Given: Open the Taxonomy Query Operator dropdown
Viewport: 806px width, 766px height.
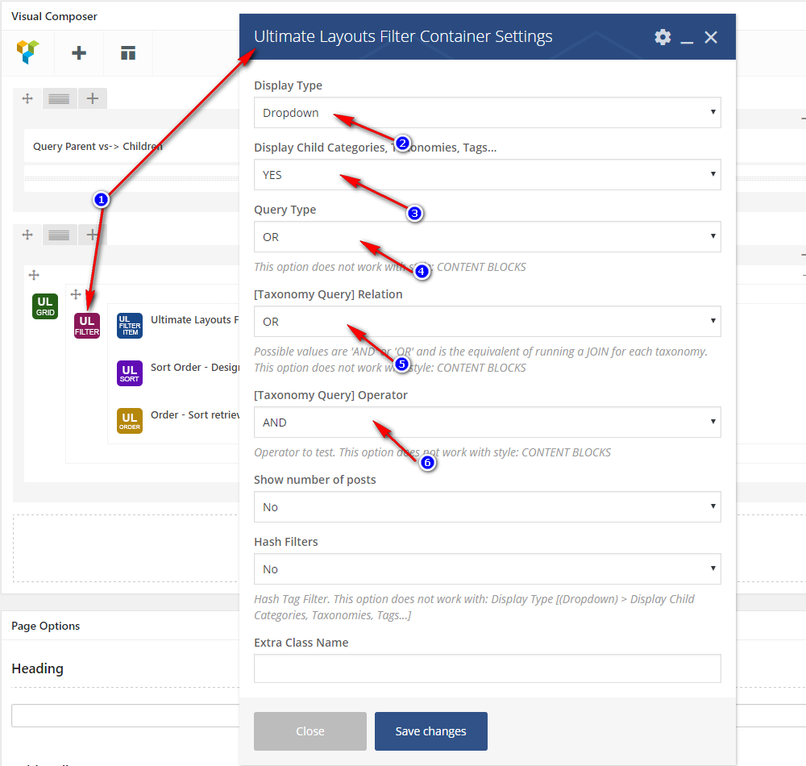Looking at the screenshot, I should (487, 423).
